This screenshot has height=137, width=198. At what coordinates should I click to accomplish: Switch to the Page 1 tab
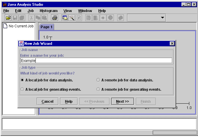(47, 27)
